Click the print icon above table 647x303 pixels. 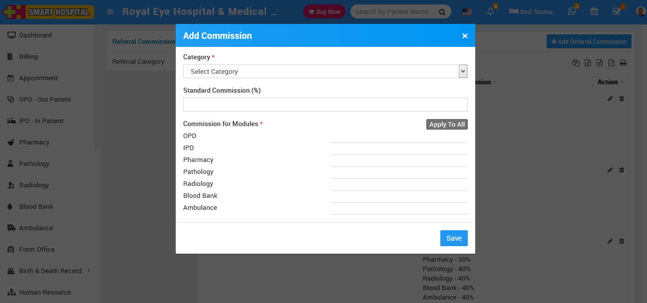[x=623, y=63]
